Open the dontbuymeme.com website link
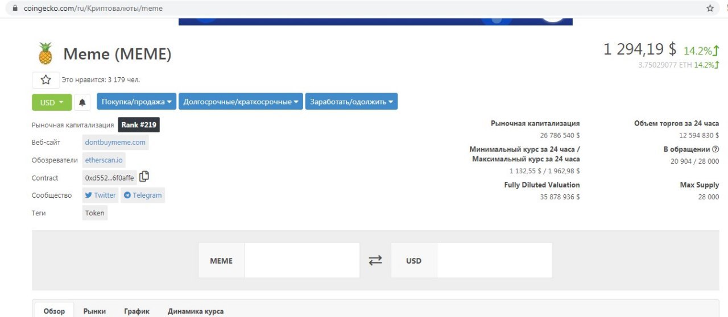 (x=115, y=143)
